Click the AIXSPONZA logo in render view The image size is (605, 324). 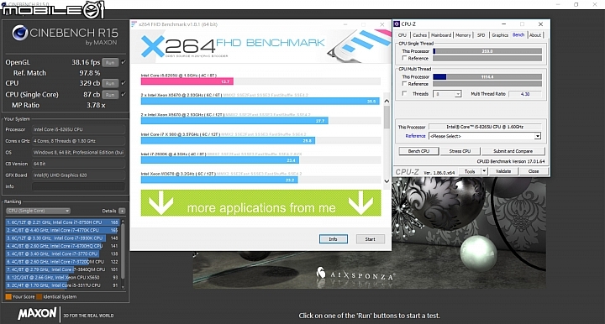click(355, 274)
